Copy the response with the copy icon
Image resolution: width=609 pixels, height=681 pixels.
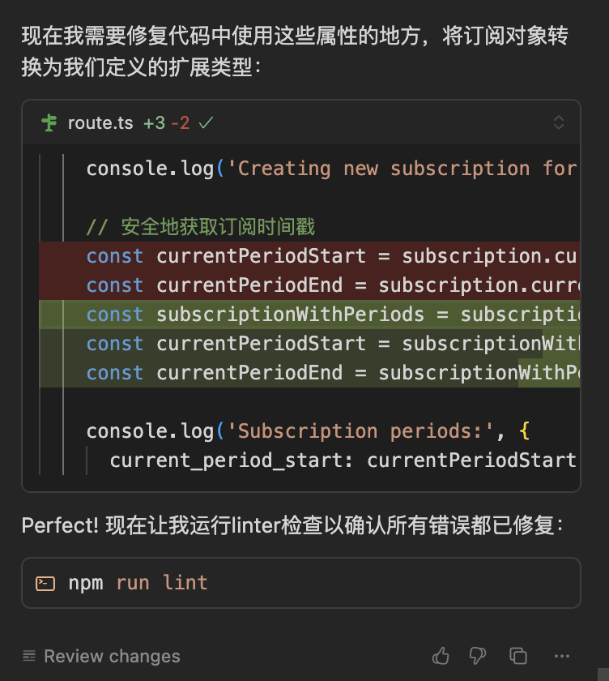(x=518, y=656)
